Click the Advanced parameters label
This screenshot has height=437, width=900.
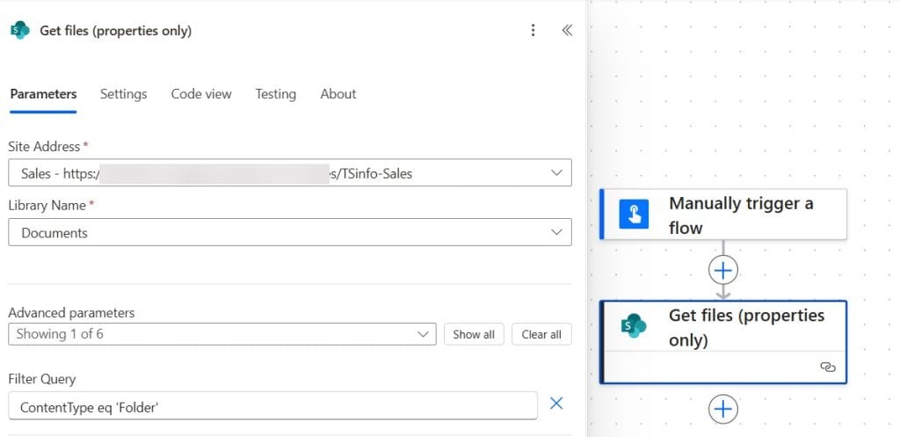click(x=71, y=313)
